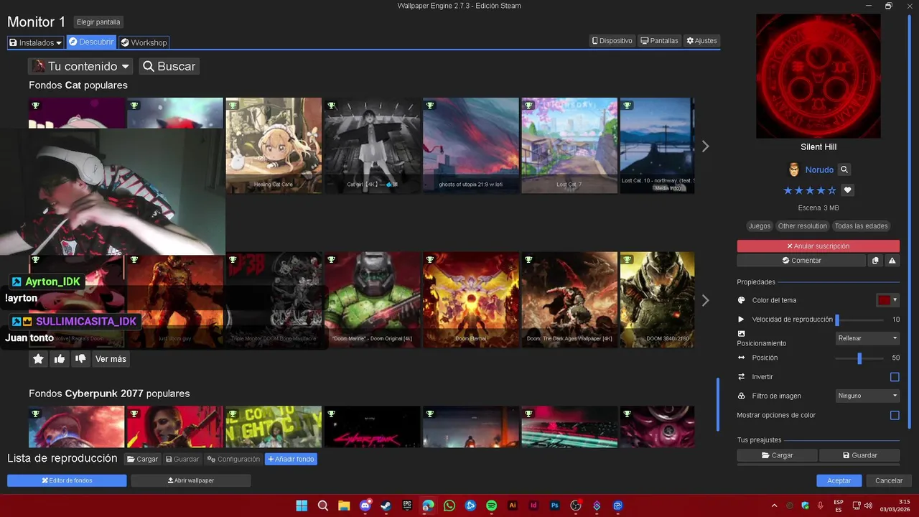
Task: Open Dispositivo settings
Action: tap(612, 41)
